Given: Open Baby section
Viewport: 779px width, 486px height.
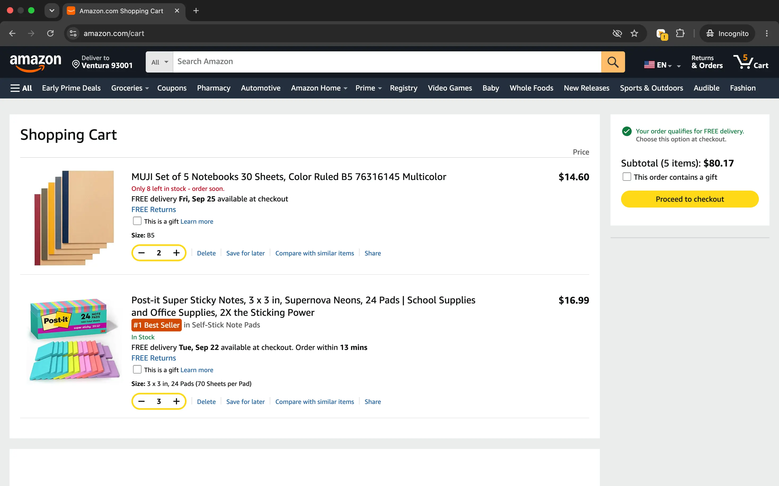Looking at the screenshot, I should click(491, 88).
